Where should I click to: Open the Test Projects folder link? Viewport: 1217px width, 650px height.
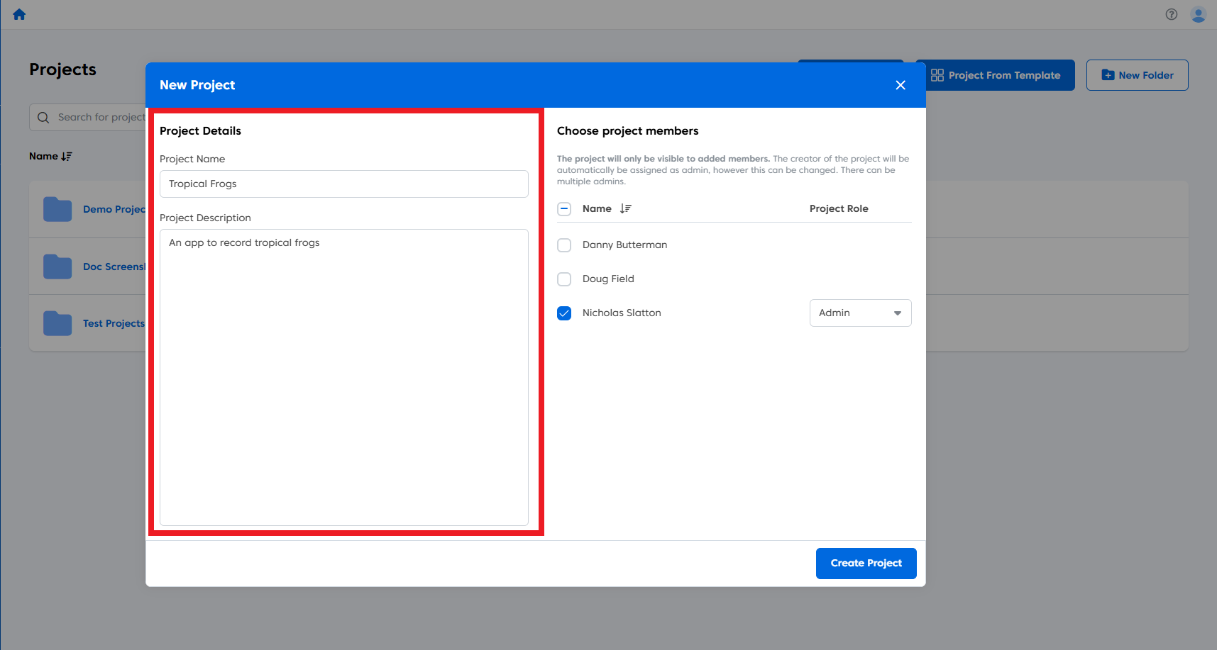(x=114, y=323)
